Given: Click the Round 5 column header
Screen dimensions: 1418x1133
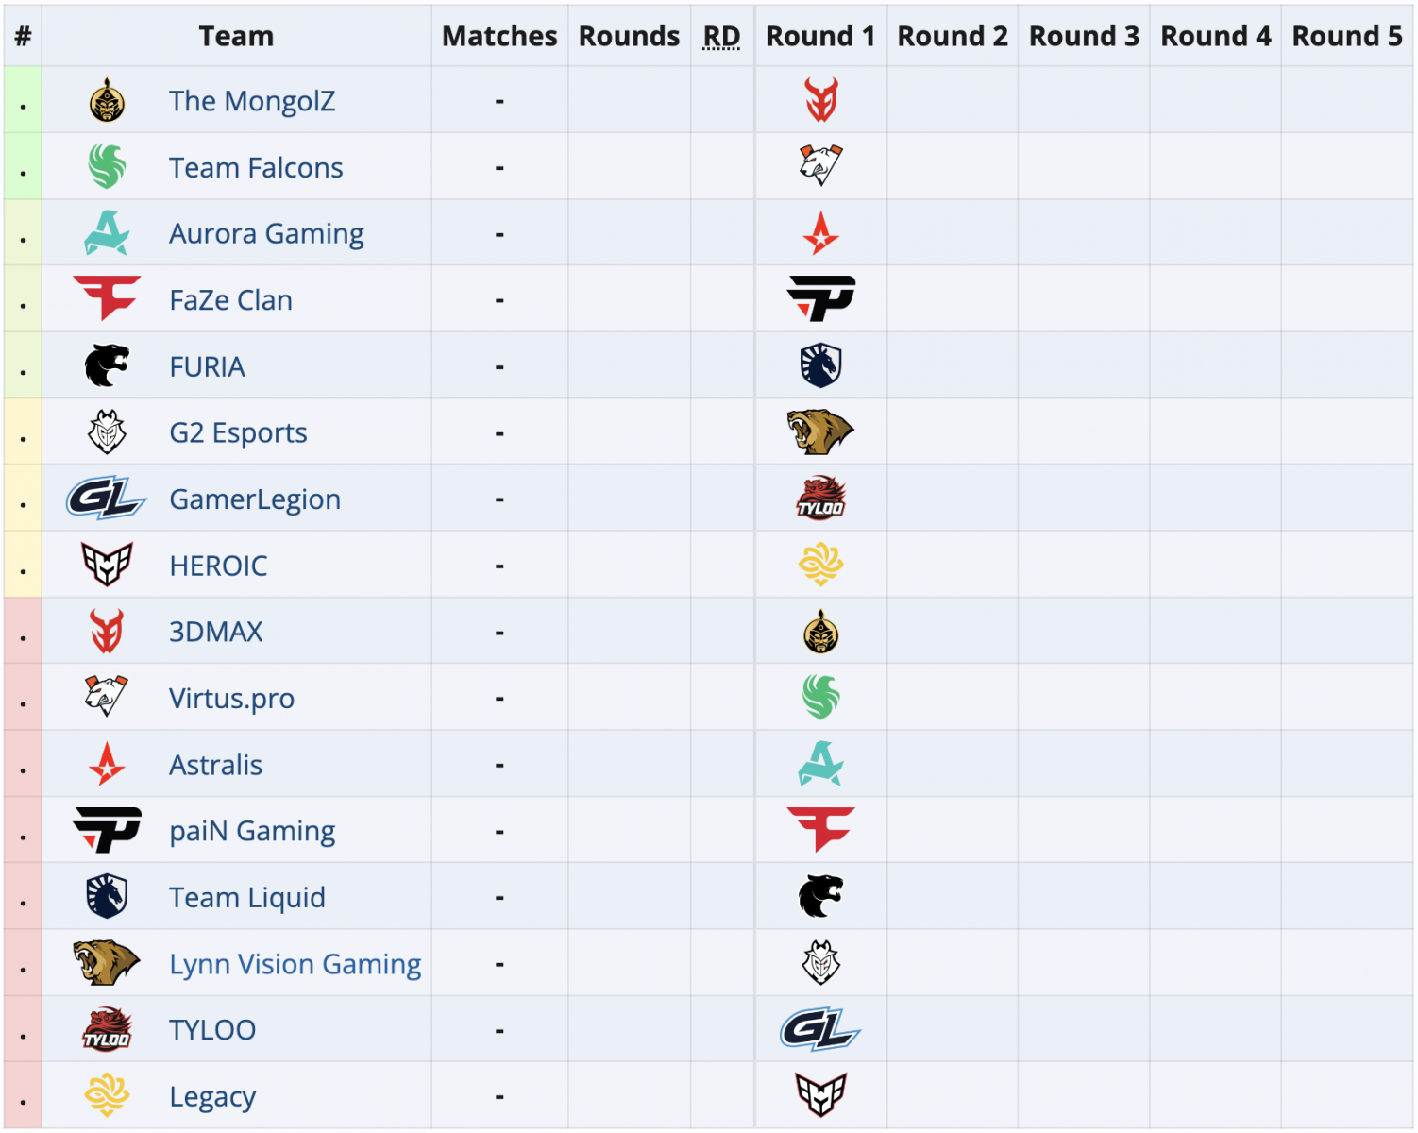Looking at the screenshot, I should point(1346,36).
